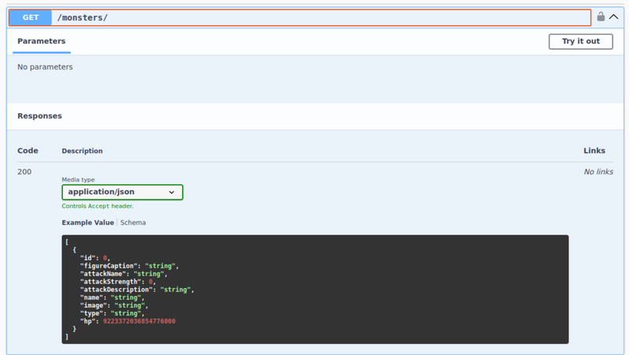Click the Links column header
Screen dimensions: 629x355
tap(594, 150)
